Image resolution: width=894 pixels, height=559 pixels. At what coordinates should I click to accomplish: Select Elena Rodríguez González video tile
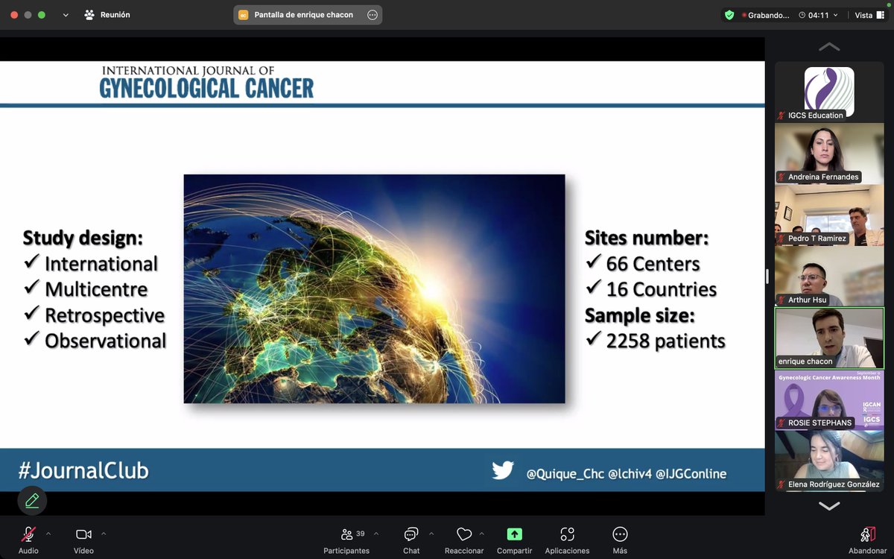coord(829,461)
